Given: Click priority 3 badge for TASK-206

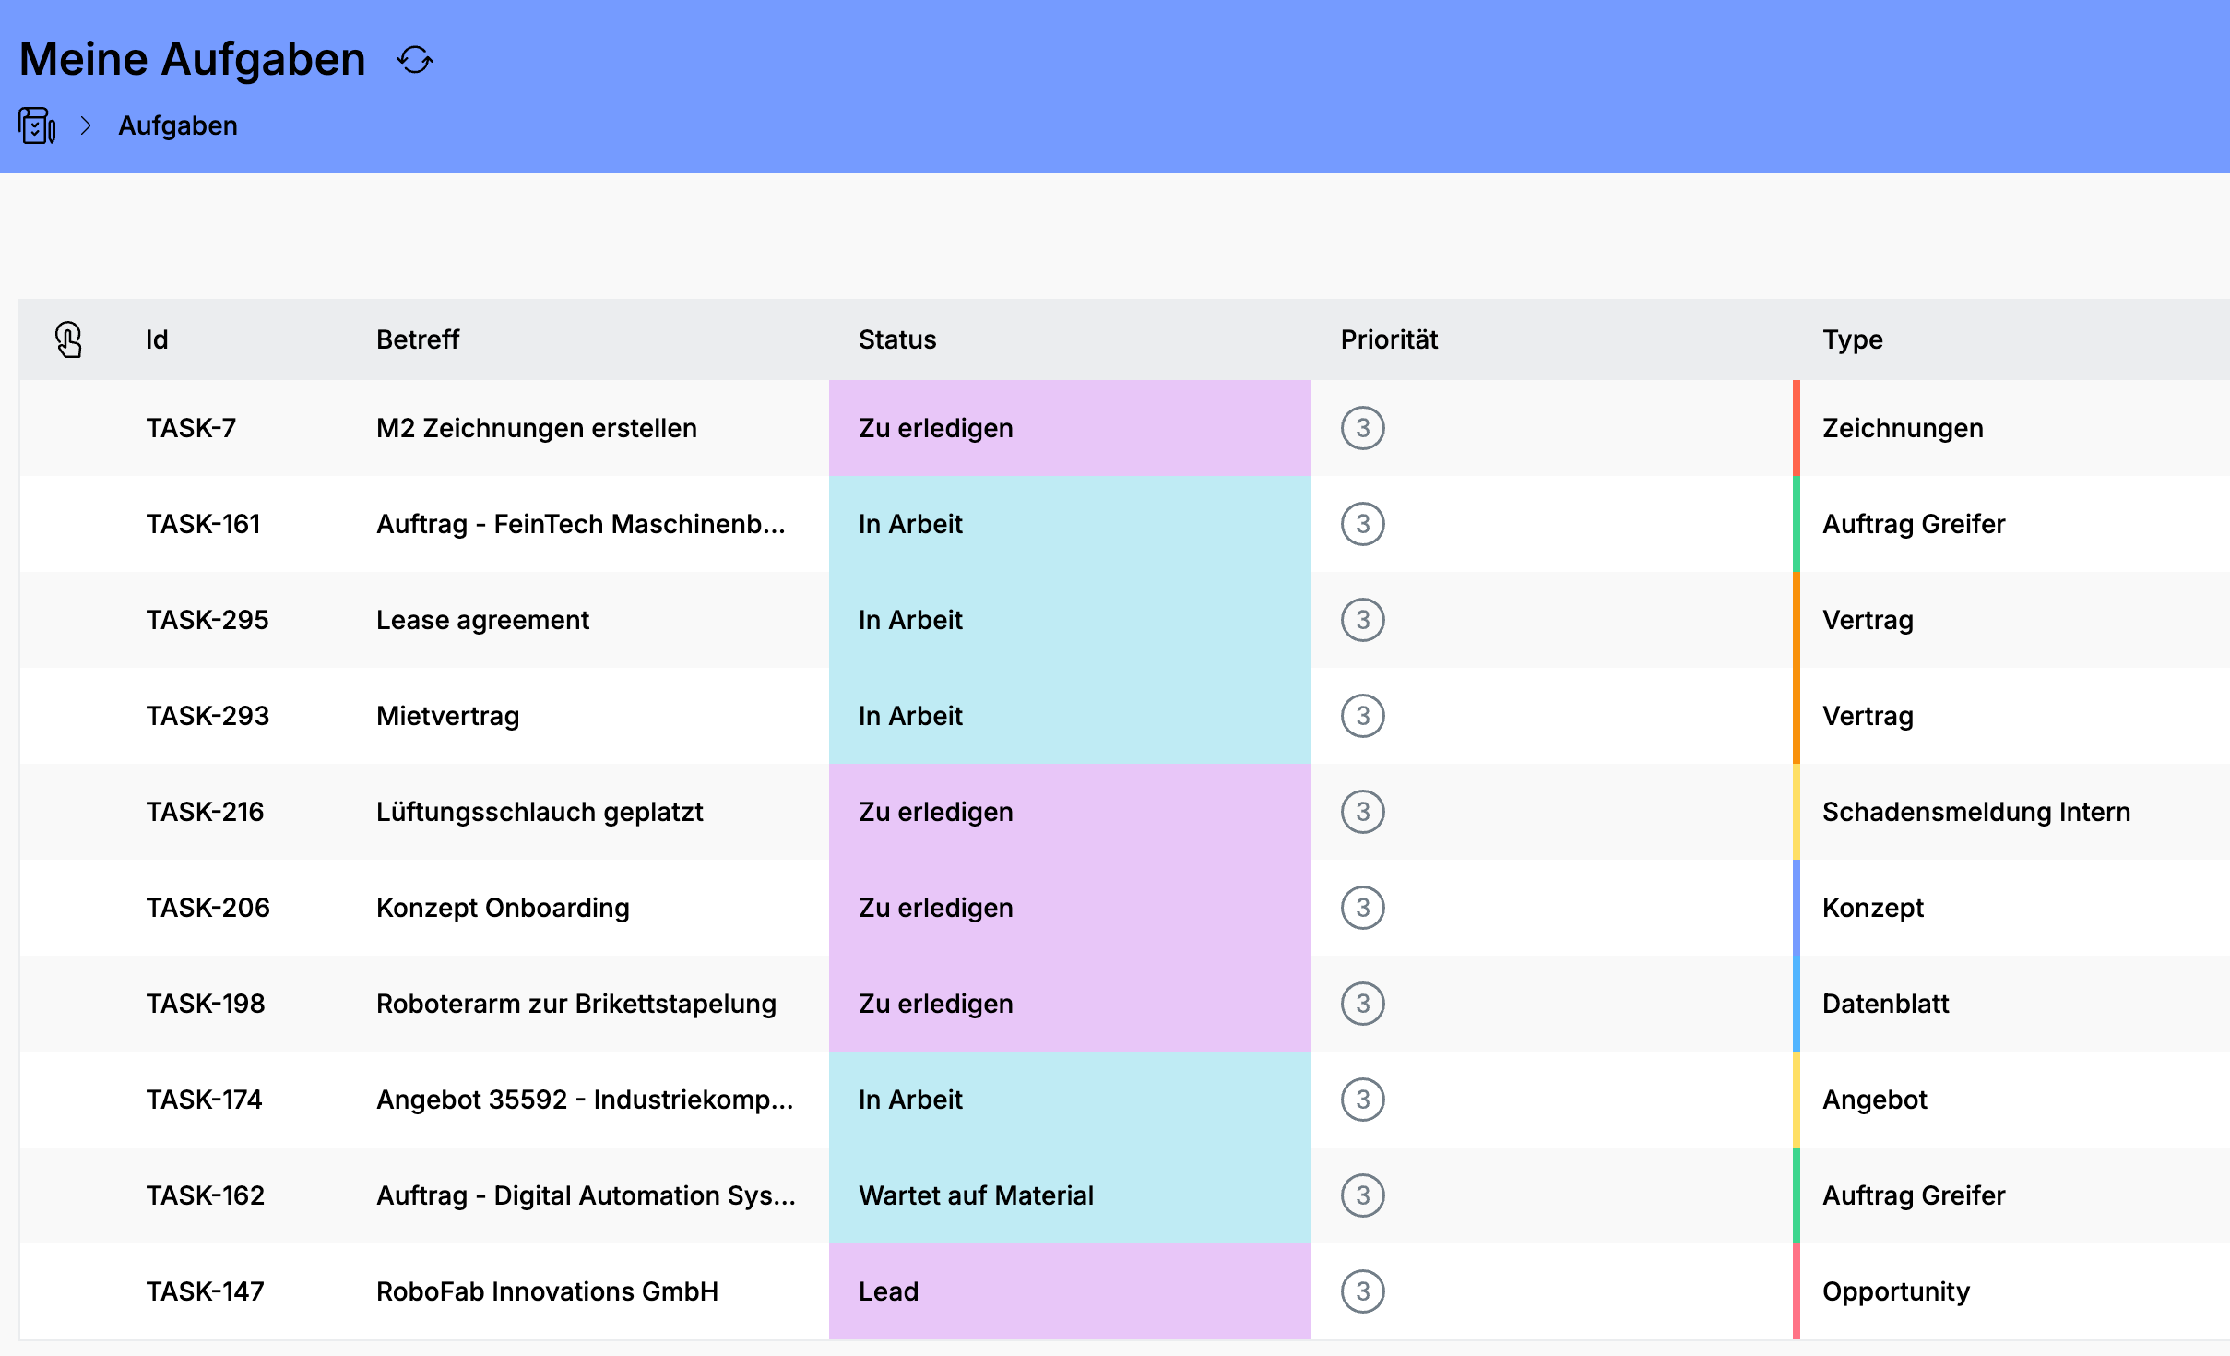Looking at the screenshot, I should [1362, 908].
